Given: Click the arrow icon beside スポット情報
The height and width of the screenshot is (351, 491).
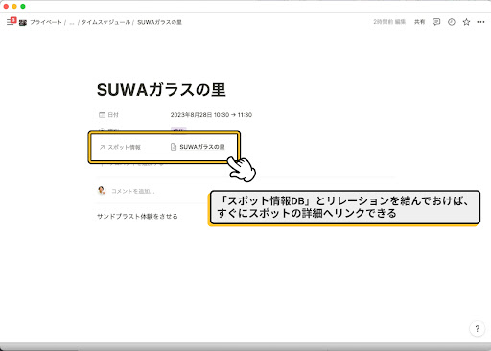Looking at the screenshot, I should (102, 147).
